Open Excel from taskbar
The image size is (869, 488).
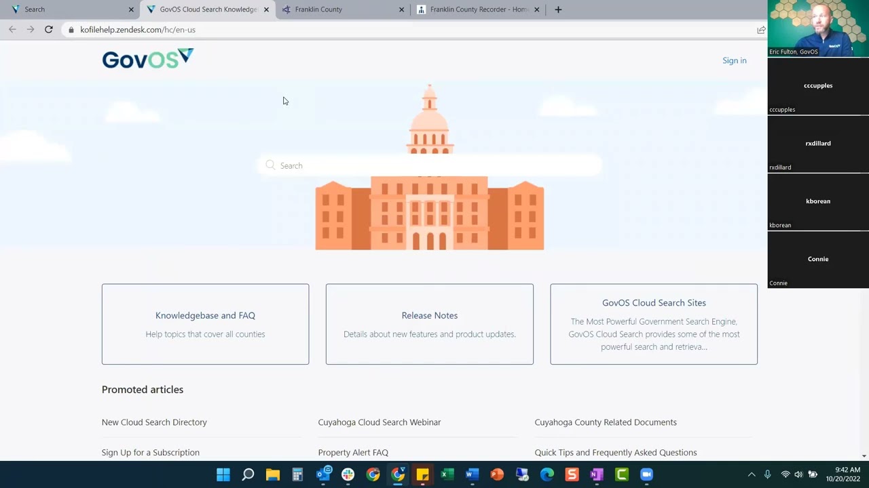(447, 474)
